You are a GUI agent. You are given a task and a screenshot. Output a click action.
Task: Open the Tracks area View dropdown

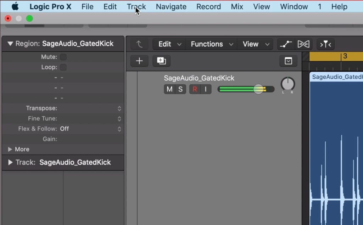tap(255, 44)
